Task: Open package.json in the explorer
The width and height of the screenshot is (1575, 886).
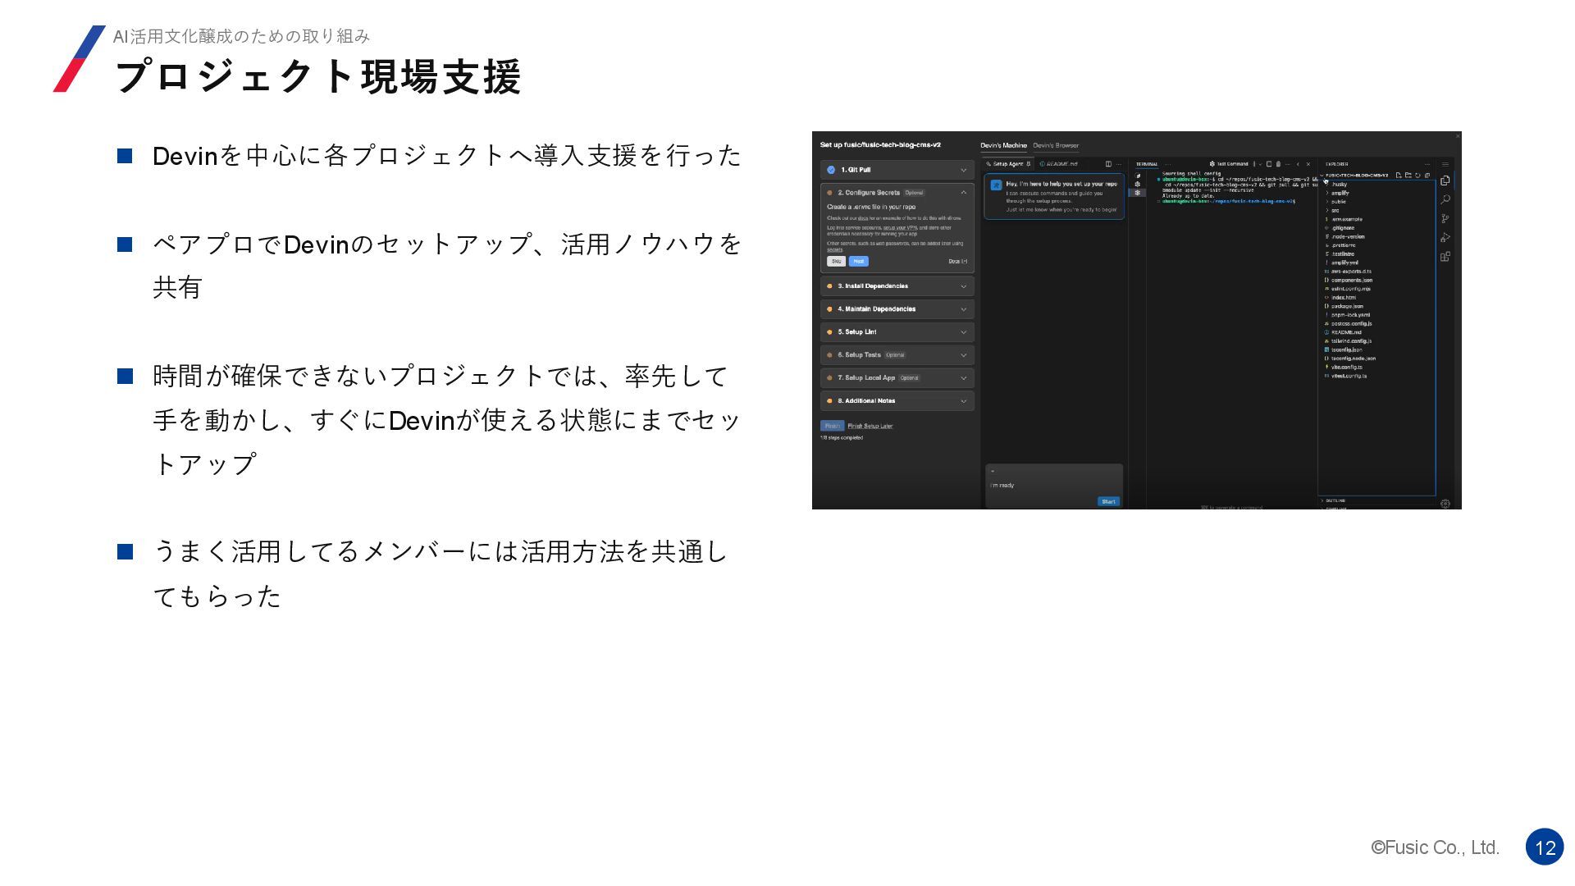Action: [x=1346, y=306]
